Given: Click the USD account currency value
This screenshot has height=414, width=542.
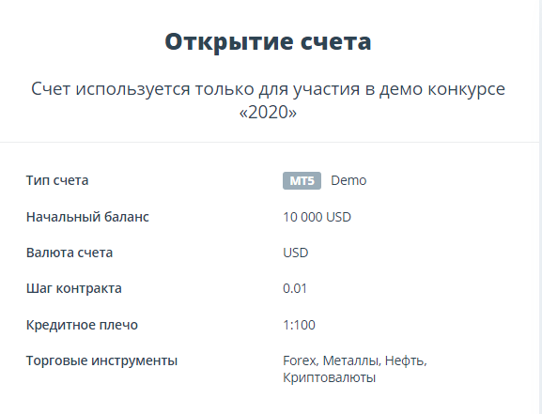Looking at the screenshot, I should (296, 253).
